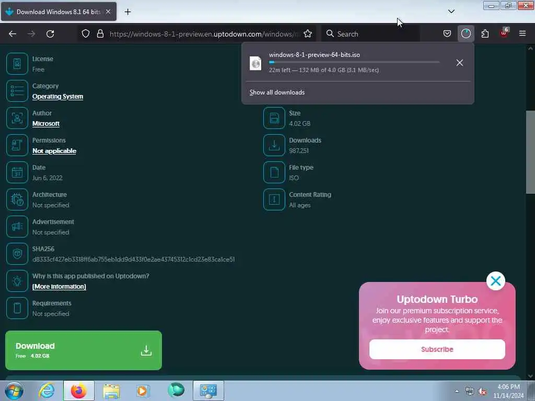Image resolution: width=535 pixels, height=401 pixels.
Task: Click the Not applicable permissions link
Action: [54, 151]
